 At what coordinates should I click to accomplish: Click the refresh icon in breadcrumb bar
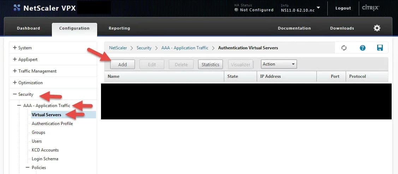coord(344,48)
